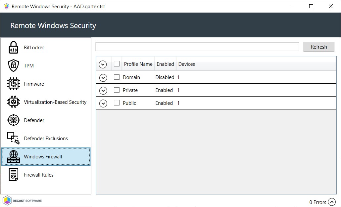Screen dimensions: 341x207
Task: Tick the select-all checkbox in header
Action: click(x=117, y=63)
